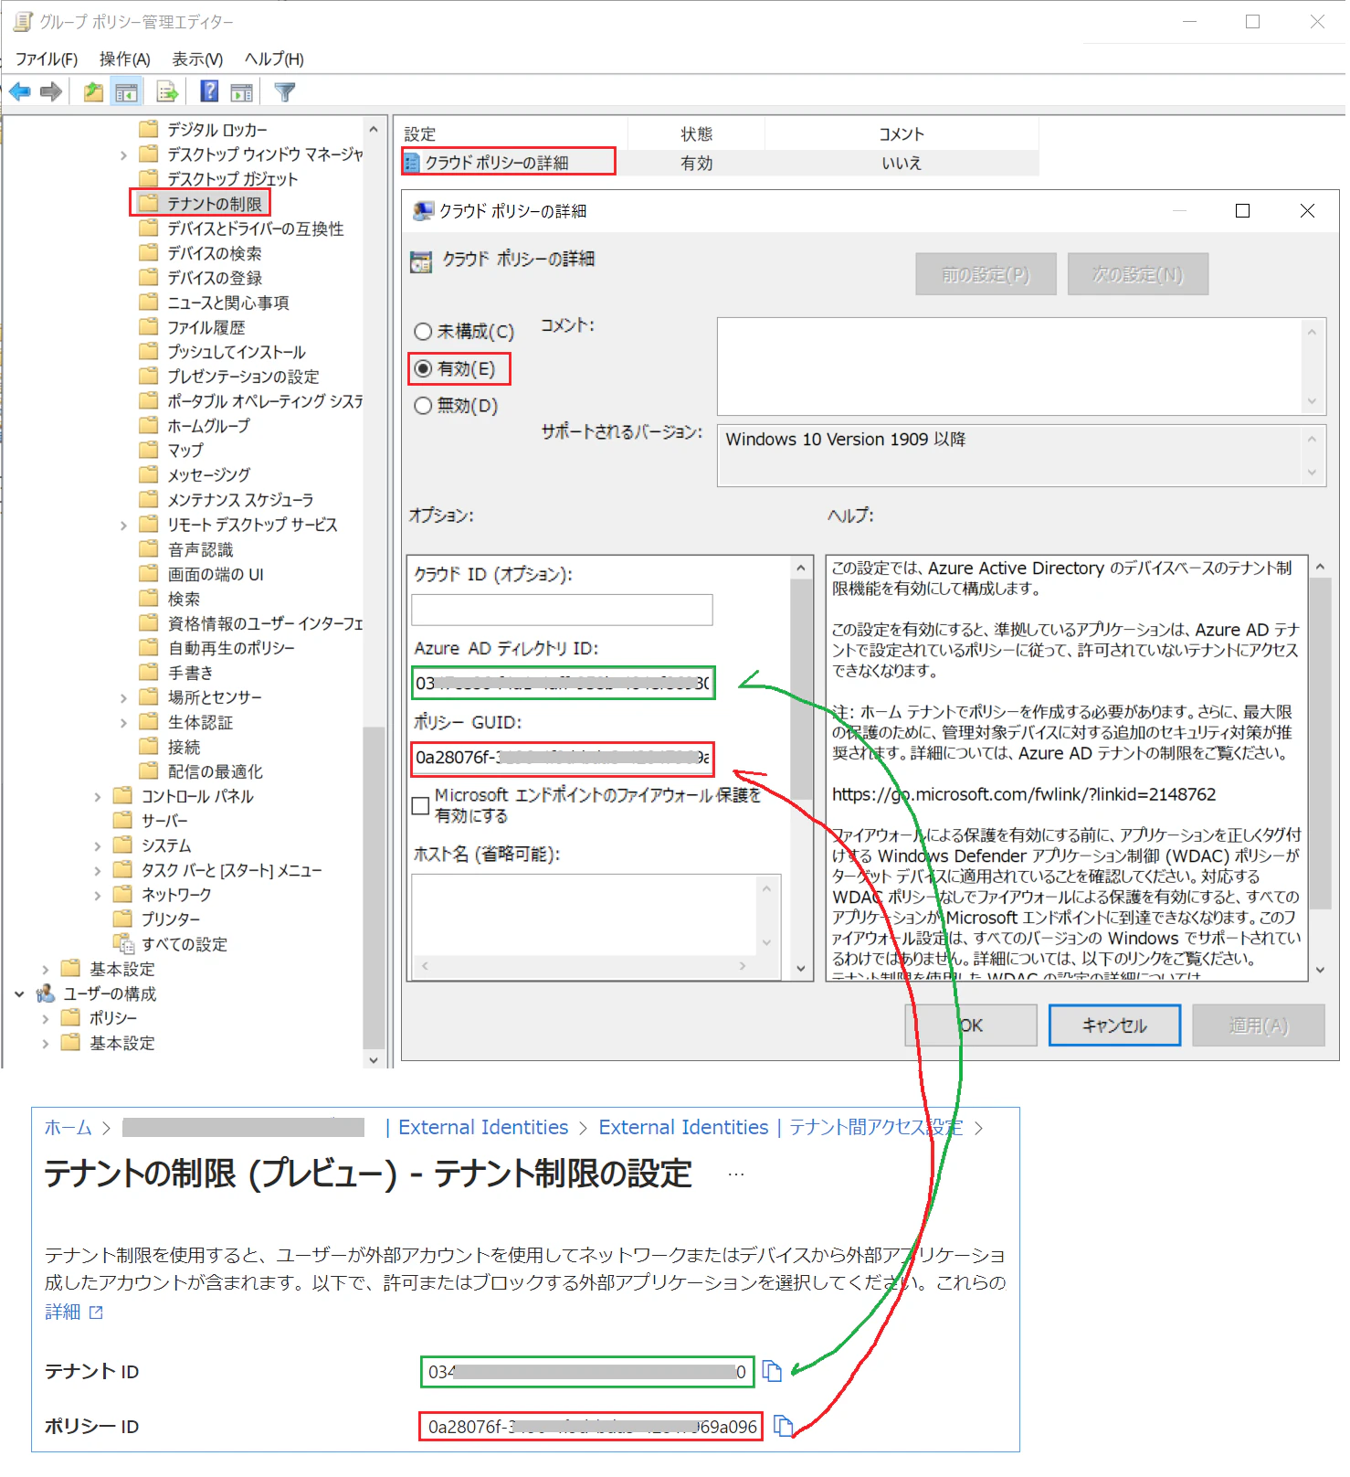Open the 表示(V) menu

point(197,59)
